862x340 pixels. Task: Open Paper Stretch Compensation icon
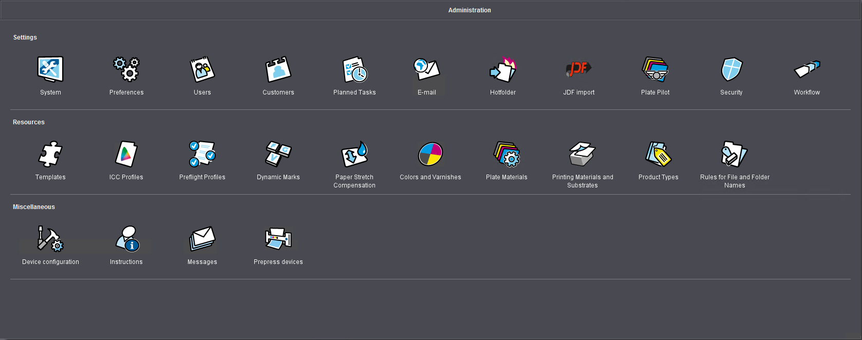[354, 154]
